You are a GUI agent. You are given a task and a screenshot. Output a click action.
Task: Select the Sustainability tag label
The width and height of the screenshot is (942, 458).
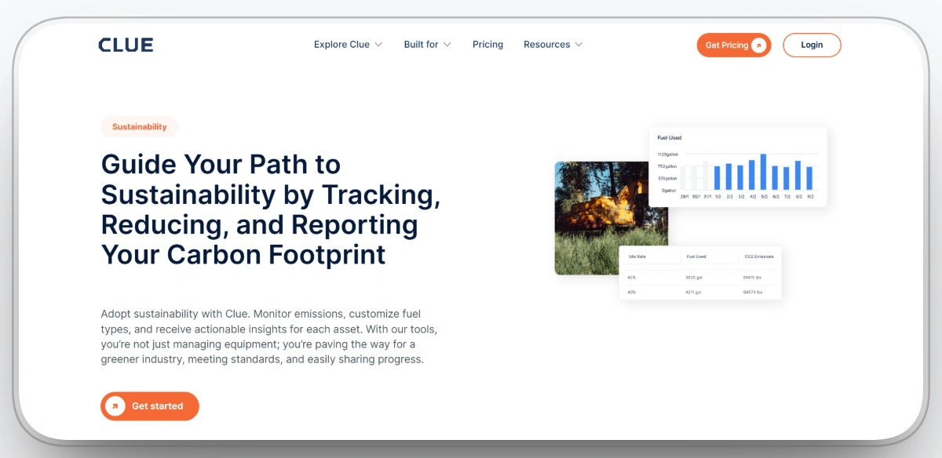coord(140,126)
